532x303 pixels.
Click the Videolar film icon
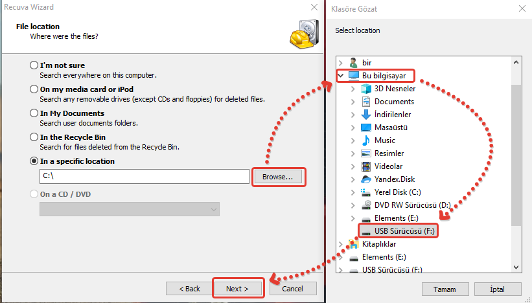coord(365,166)
